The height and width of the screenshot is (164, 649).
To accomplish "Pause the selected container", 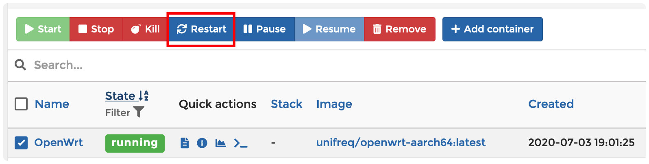I will coord(264,29).
